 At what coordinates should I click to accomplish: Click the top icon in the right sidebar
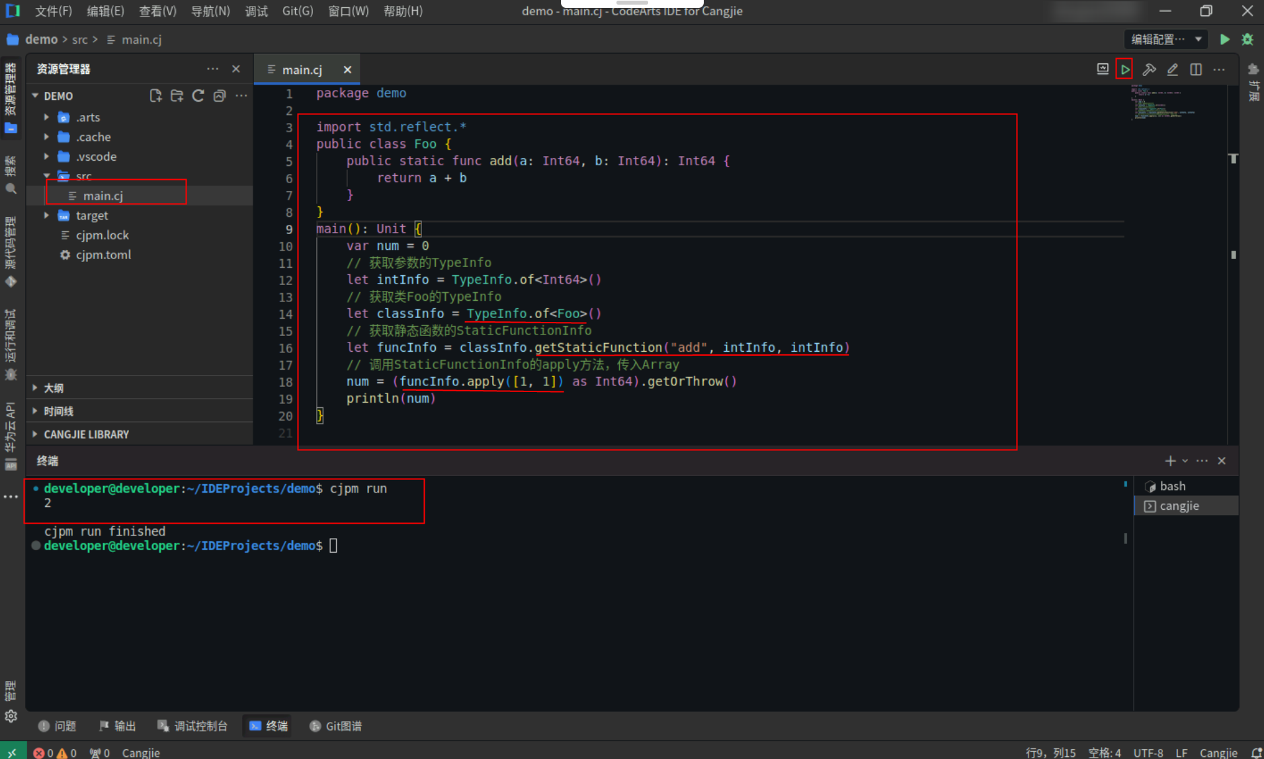[x=1253, y=69]
